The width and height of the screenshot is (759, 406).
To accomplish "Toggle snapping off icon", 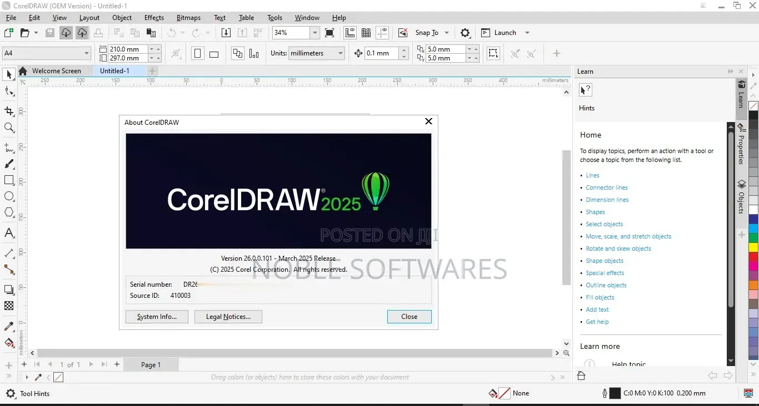I will [403, 33].
